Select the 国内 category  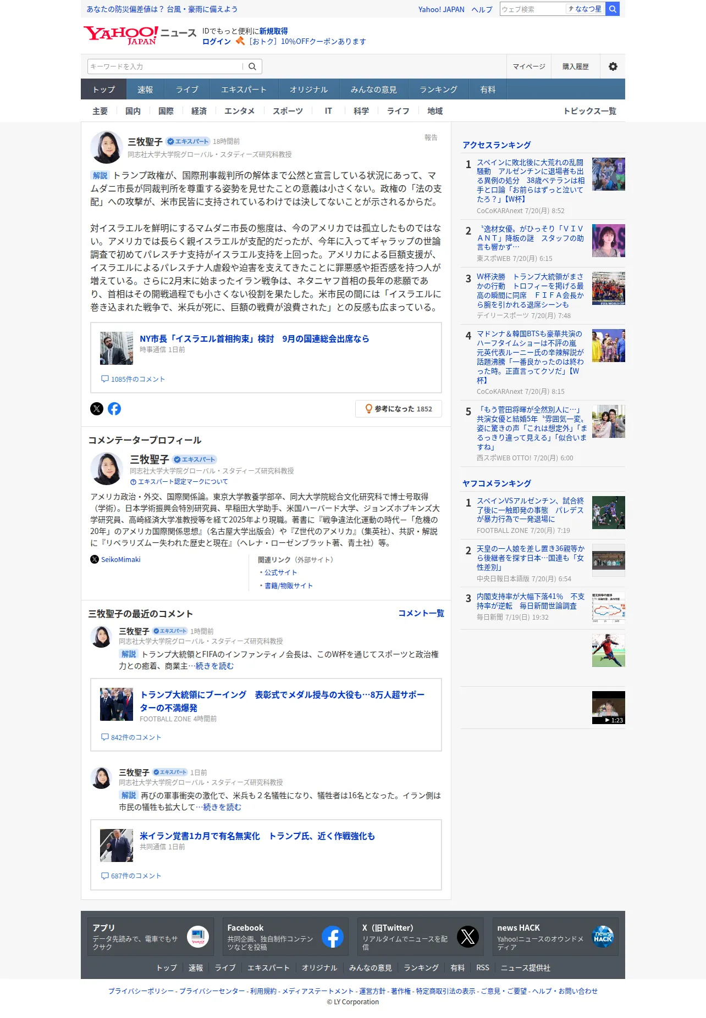tap(133, 111)
